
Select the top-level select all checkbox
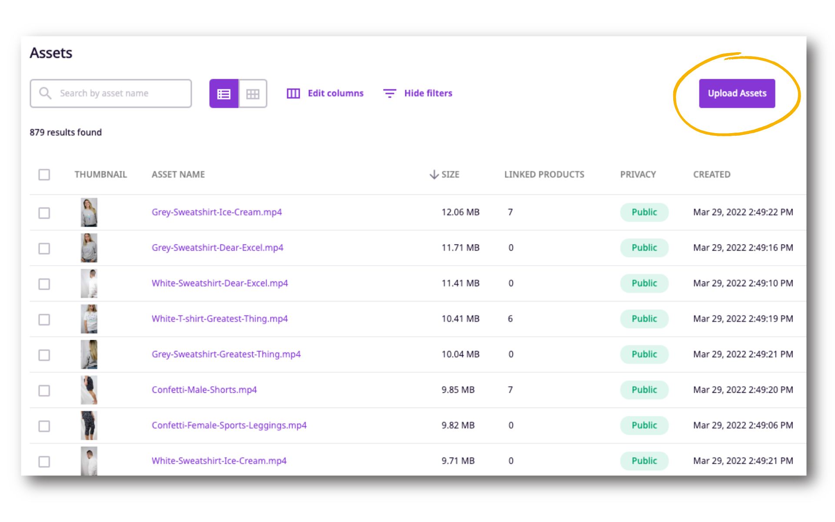[x=45, y=174]
